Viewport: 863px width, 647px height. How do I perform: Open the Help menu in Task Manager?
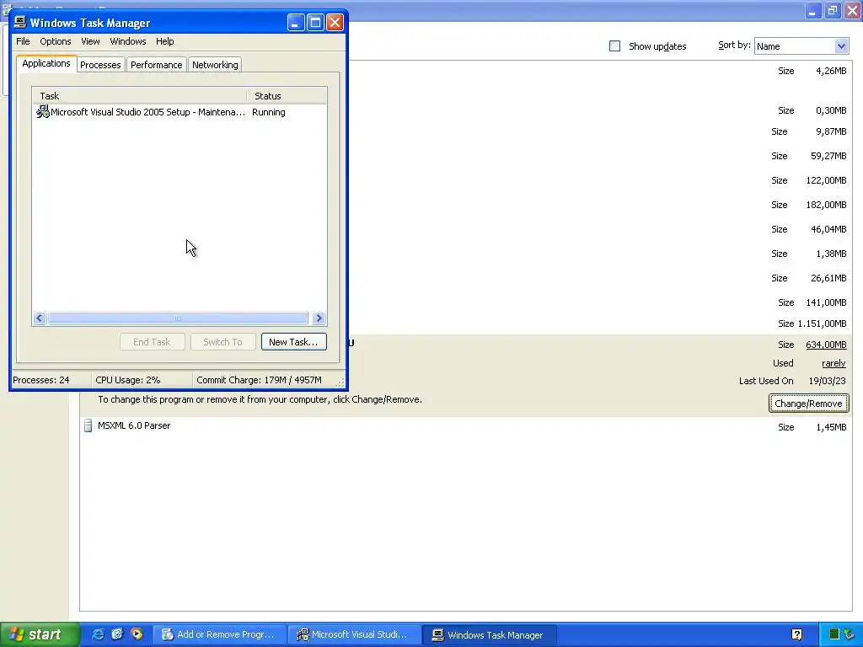coord(164,41)
